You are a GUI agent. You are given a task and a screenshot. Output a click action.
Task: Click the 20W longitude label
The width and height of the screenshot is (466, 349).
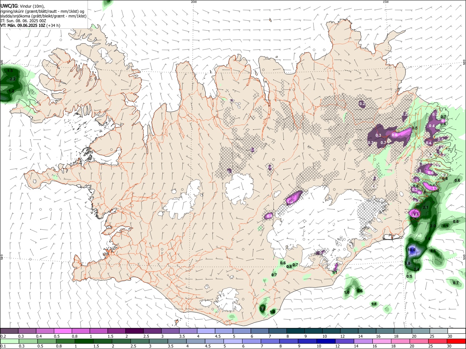click(194, 2)
